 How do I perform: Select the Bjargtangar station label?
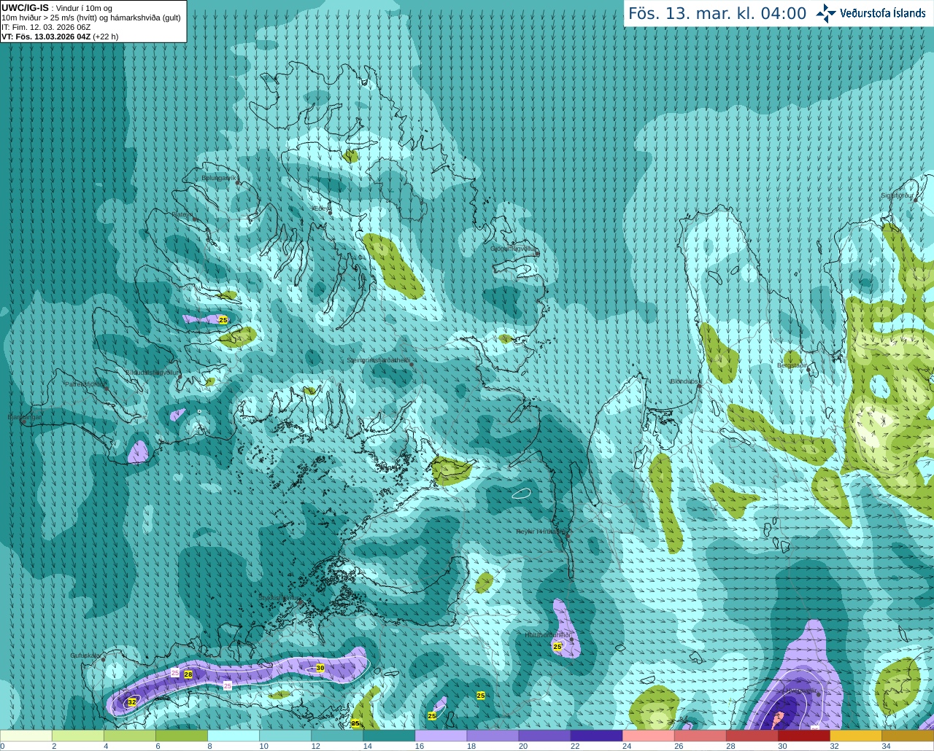(24, 417)
